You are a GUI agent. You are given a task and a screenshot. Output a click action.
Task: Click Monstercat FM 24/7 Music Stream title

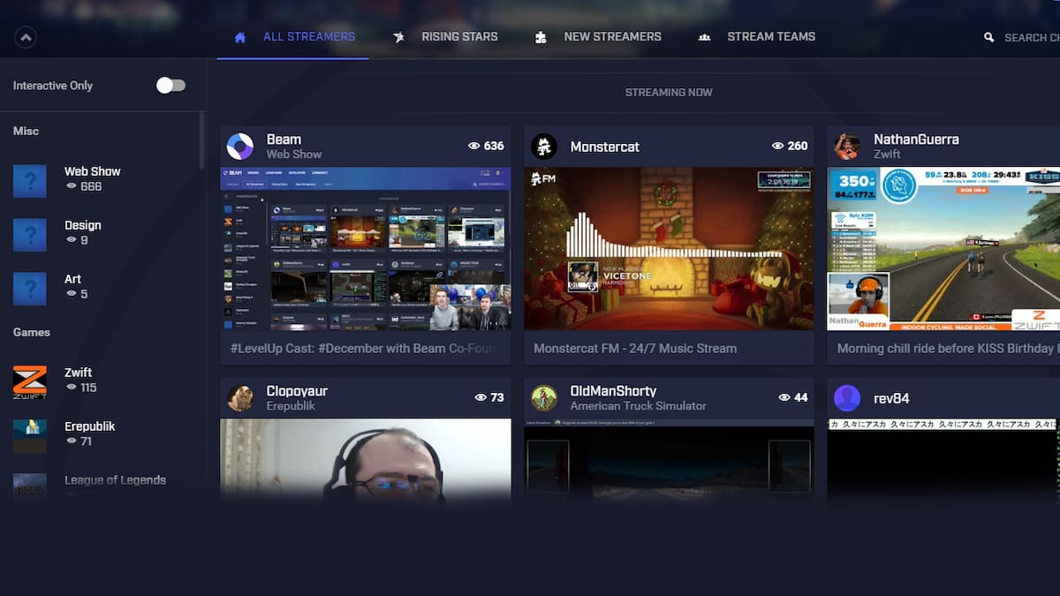[x=635, y=349]
